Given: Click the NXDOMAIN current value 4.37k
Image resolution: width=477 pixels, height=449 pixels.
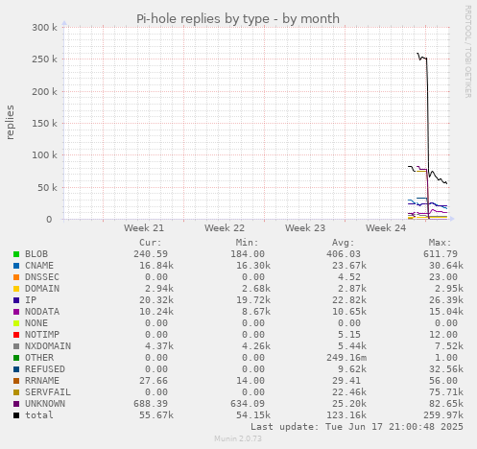Looking at the screenshot, I should coord(159,346).
